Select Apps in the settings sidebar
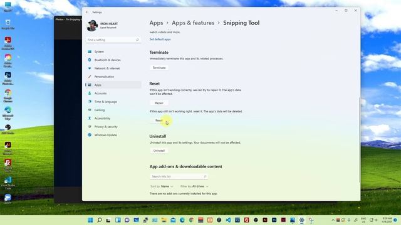 point(113,85)
